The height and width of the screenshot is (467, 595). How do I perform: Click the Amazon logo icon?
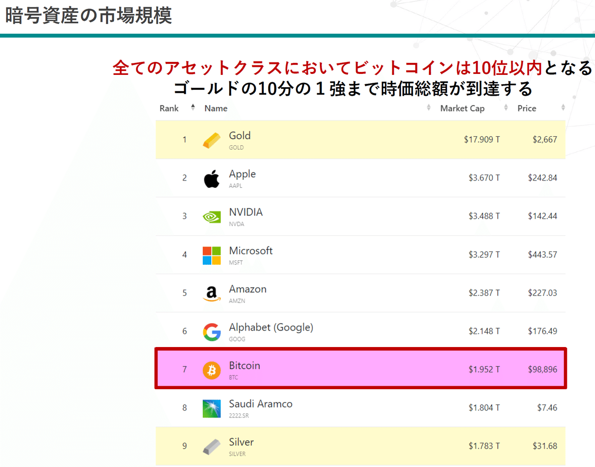point(212,293)
